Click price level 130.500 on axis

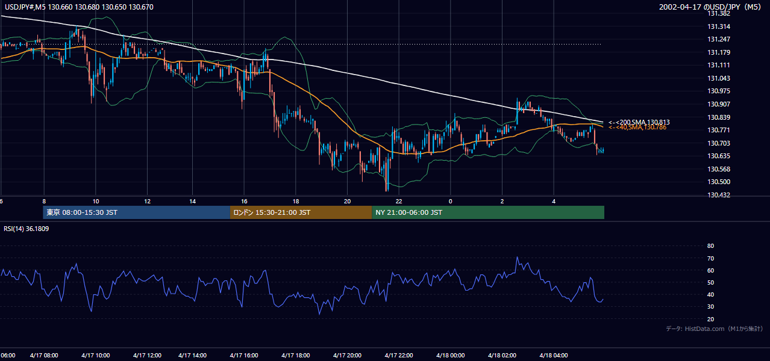718,182
